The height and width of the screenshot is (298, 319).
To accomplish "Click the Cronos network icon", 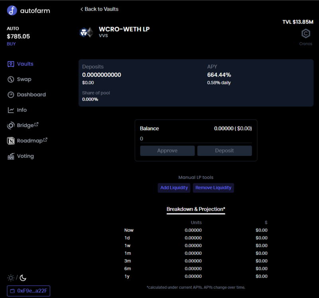I will point(305,34).
